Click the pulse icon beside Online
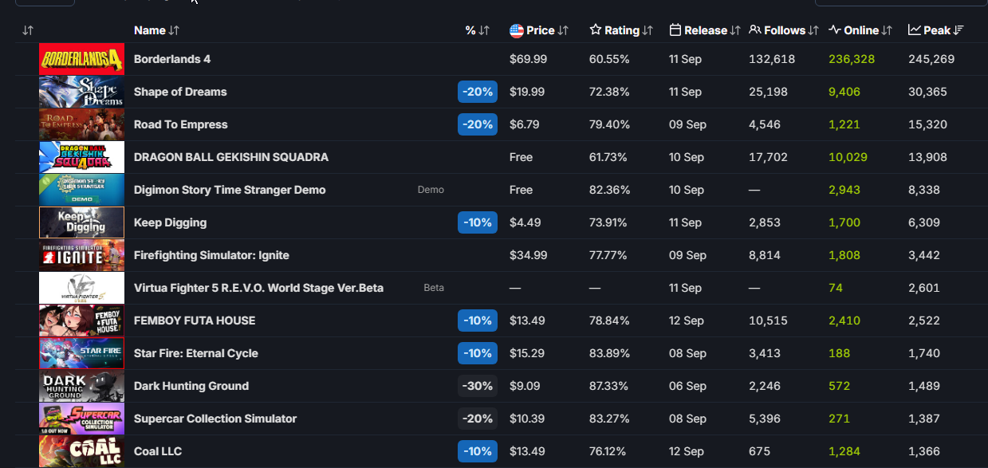 (x=835, y=30)
